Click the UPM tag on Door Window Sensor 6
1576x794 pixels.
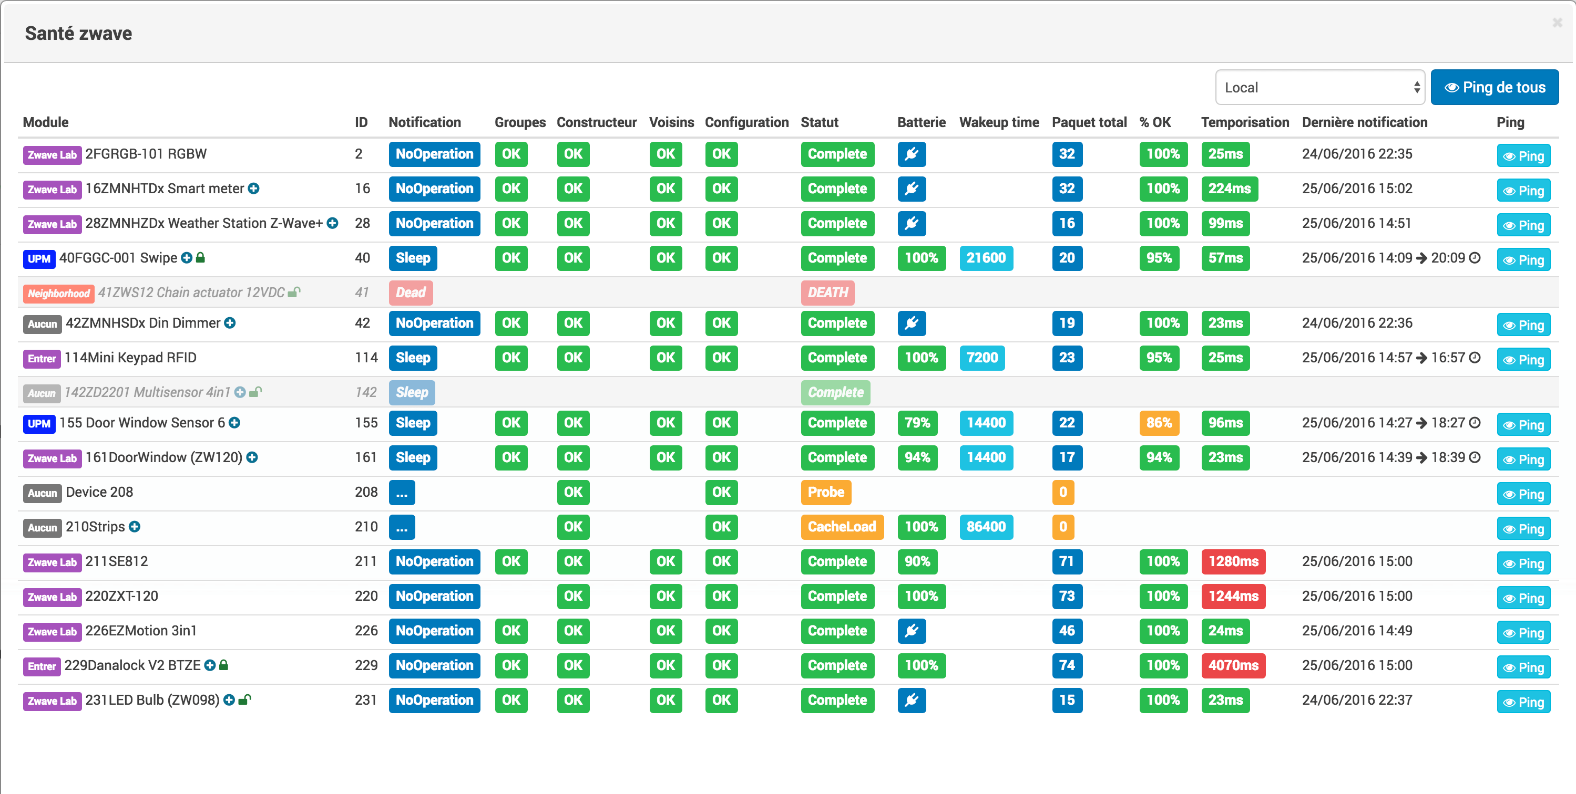(x=38, y=424)
